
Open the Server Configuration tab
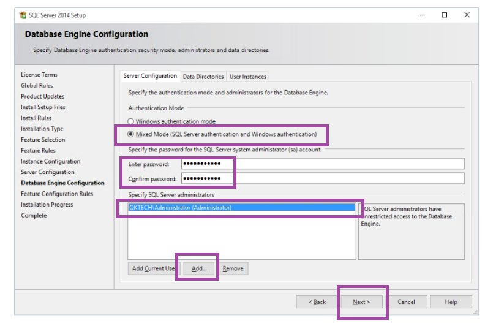[150, 76]
